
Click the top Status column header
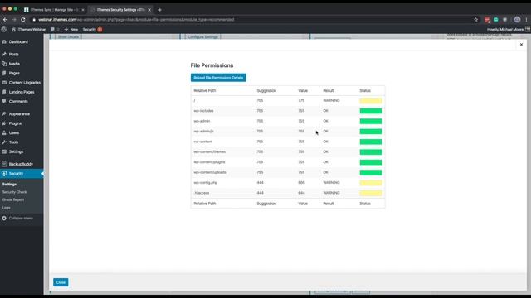click(x=365, y=90)
